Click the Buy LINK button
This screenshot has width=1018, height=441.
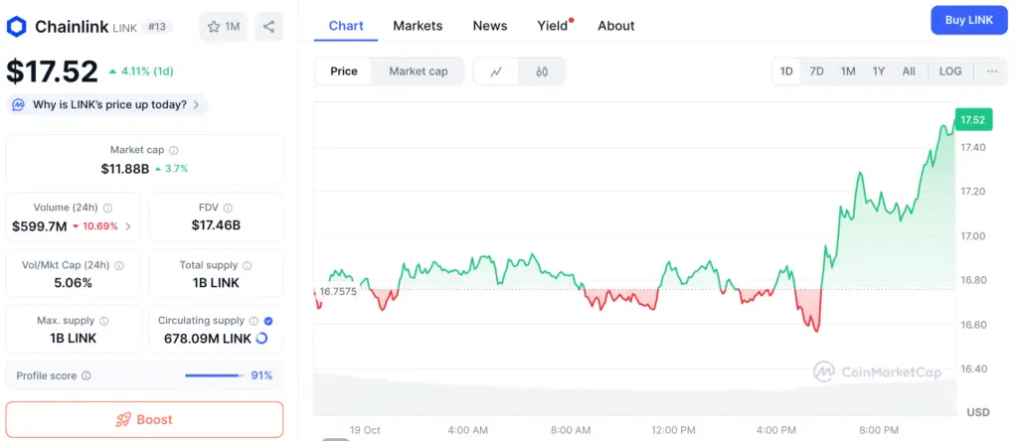pyautogui.click(x=968, y=21)
